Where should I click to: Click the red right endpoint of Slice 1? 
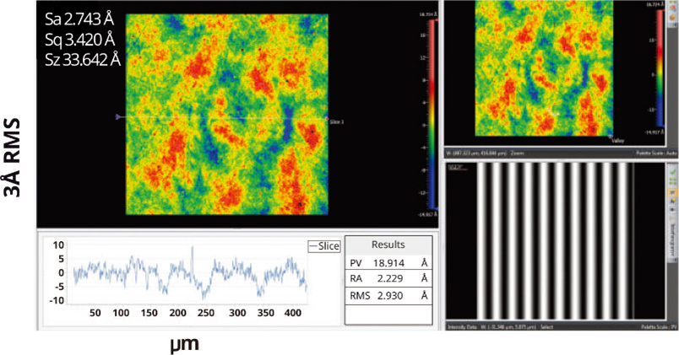(x=327, y=119)
